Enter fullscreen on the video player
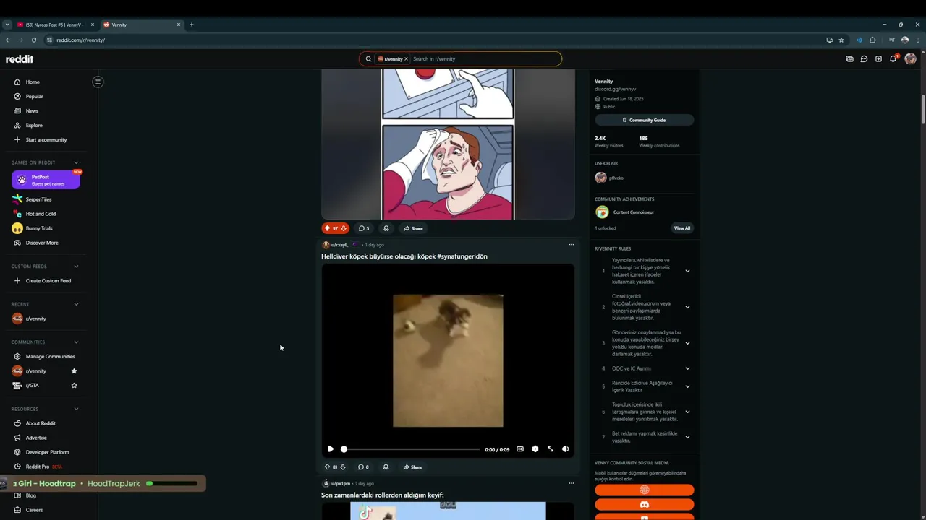 (551, 449)
